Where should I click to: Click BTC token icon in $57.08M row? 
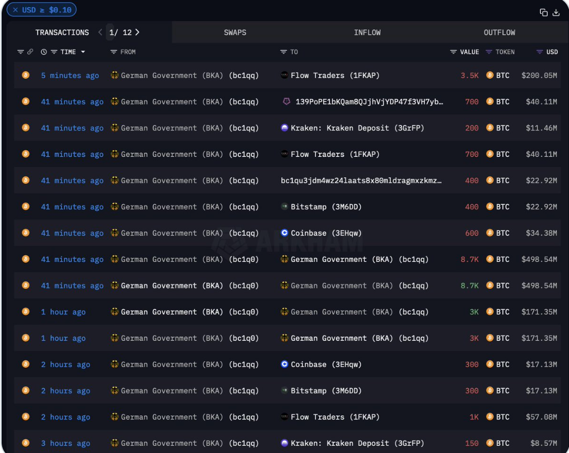click(x=490, y=417)
